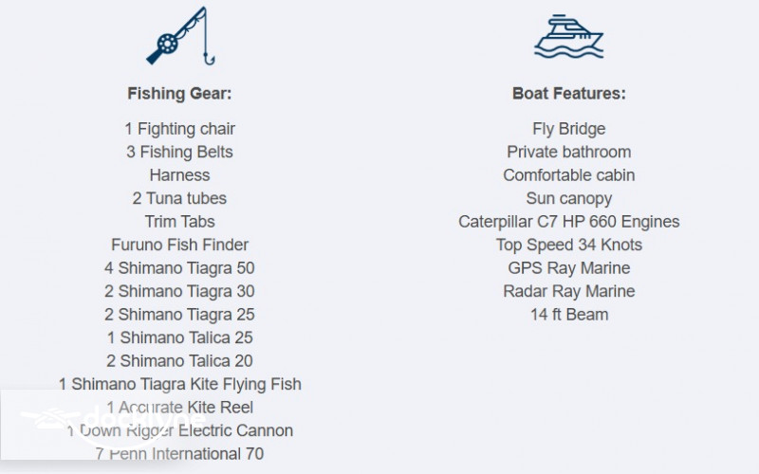
Task: Click the 3 Fishing Belts text
Action: click(x=179, y=152)
